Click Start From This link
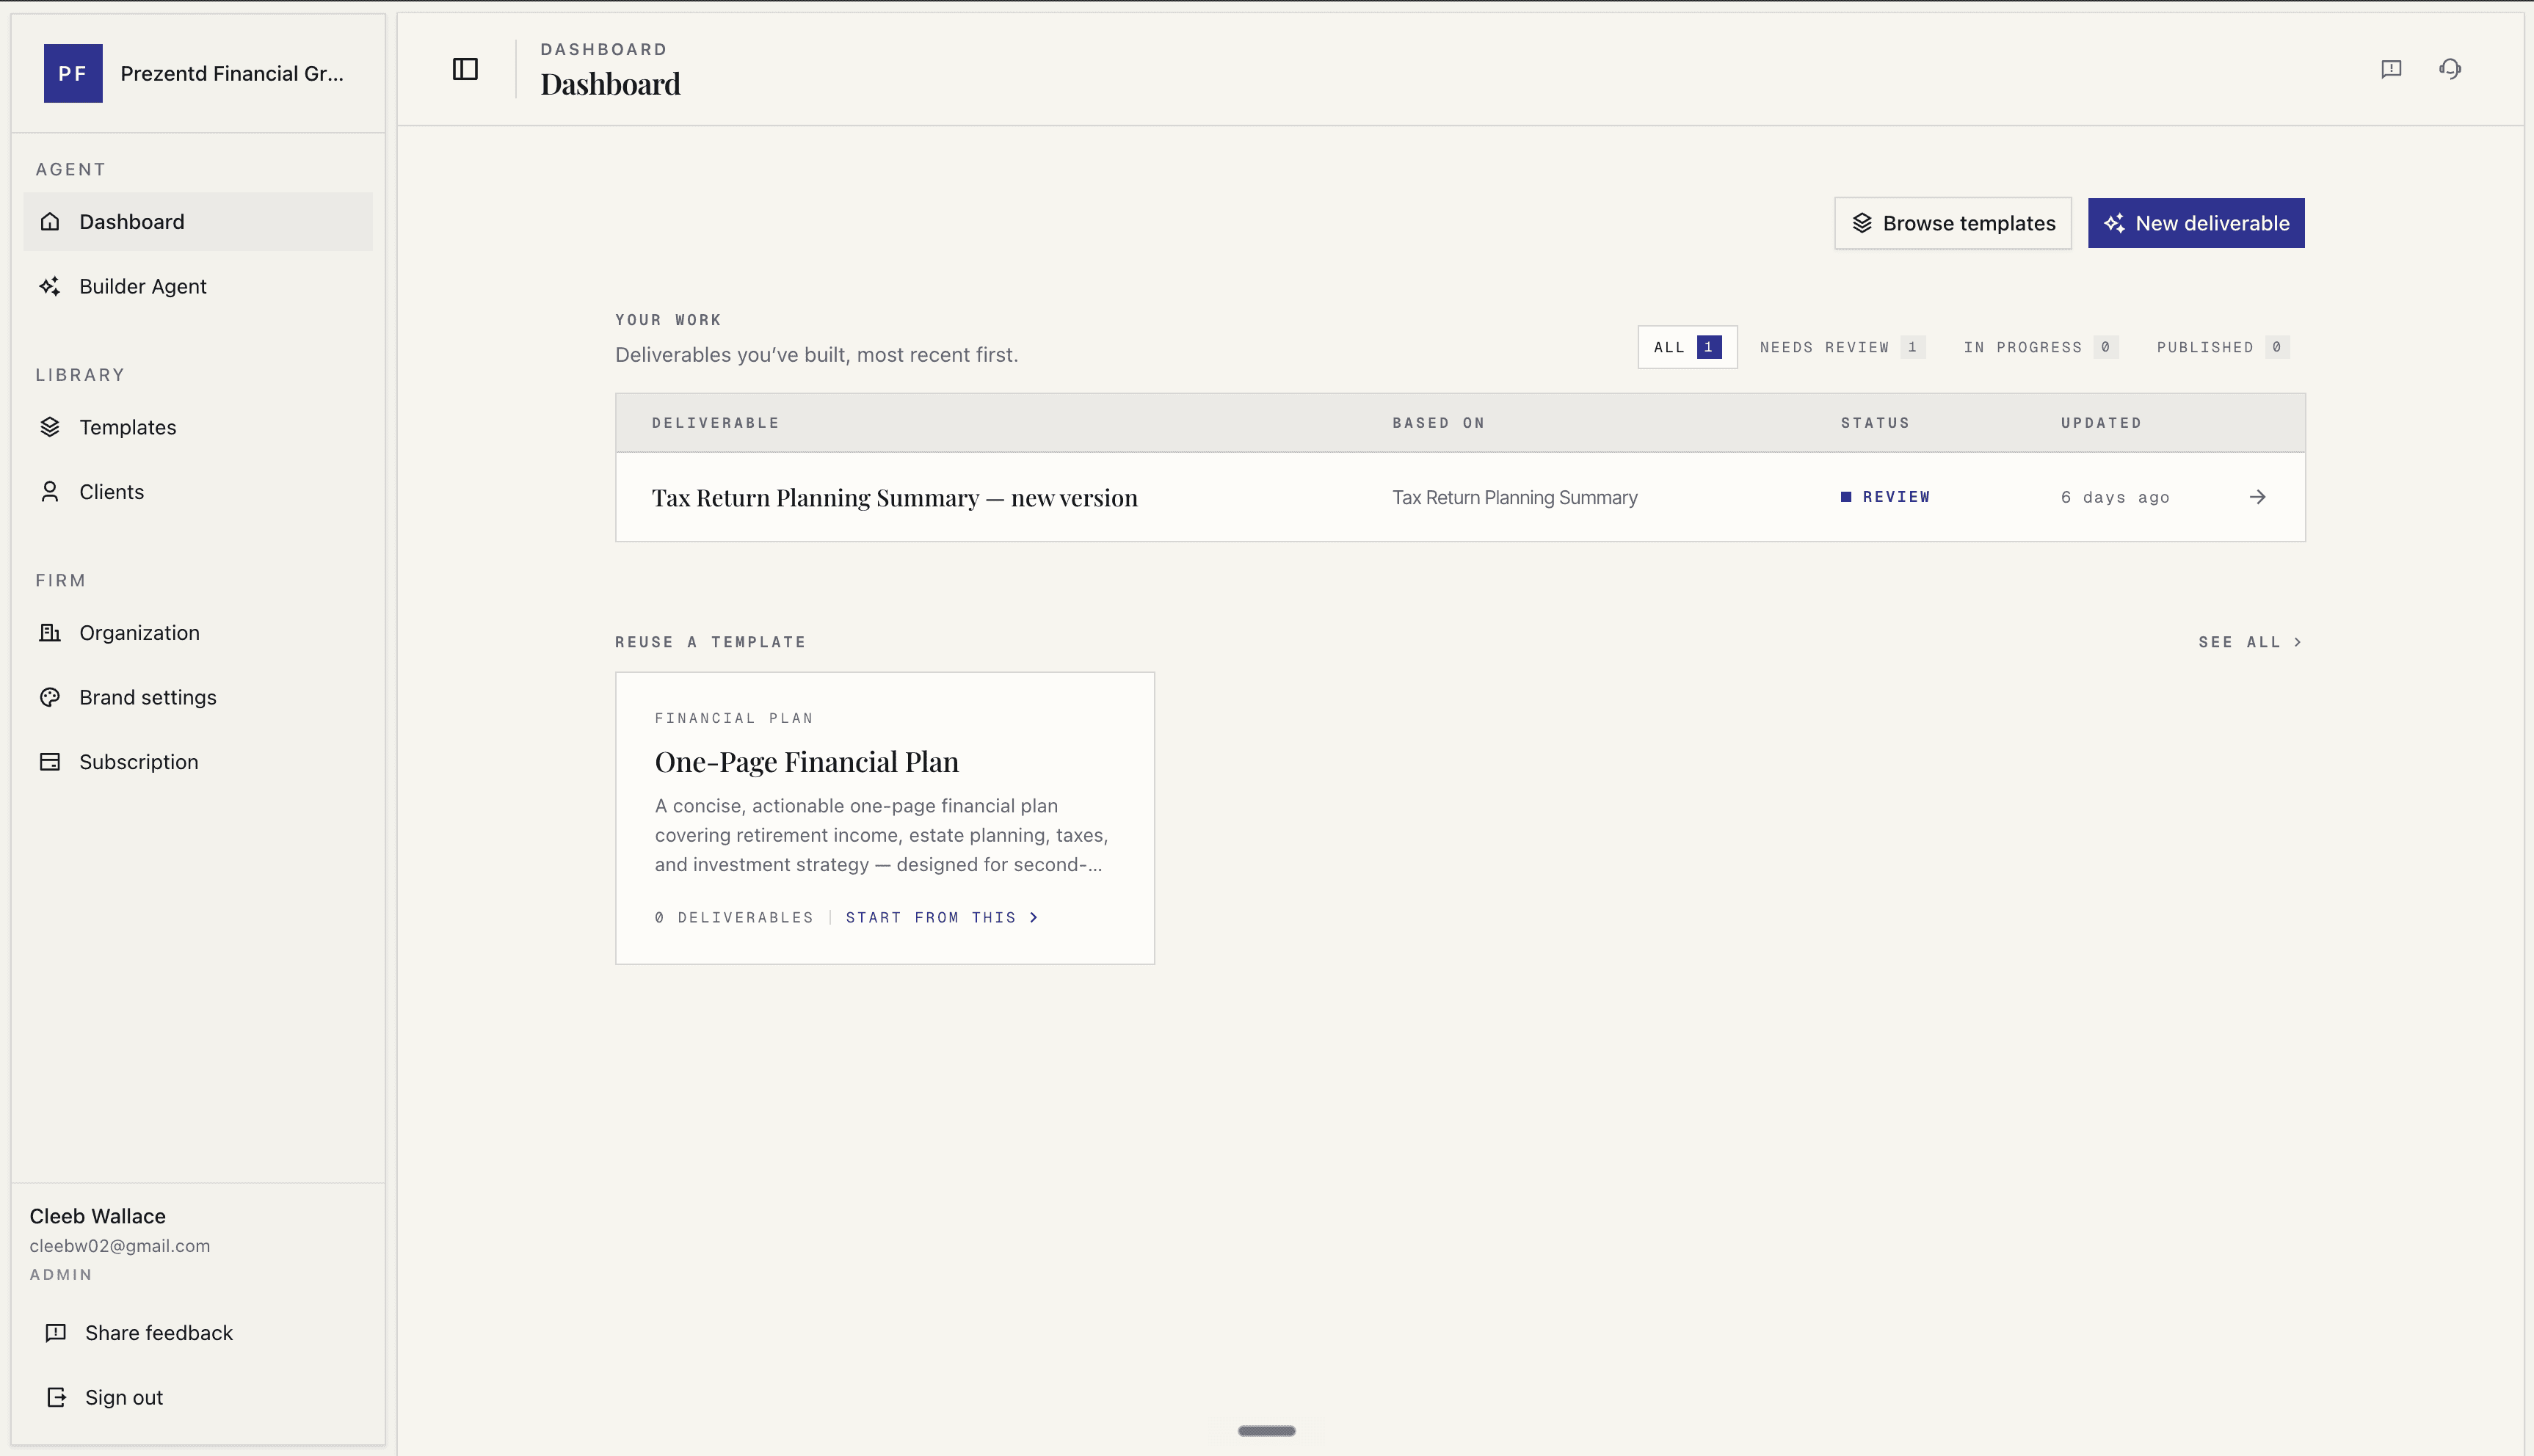 tap(942, 917)
